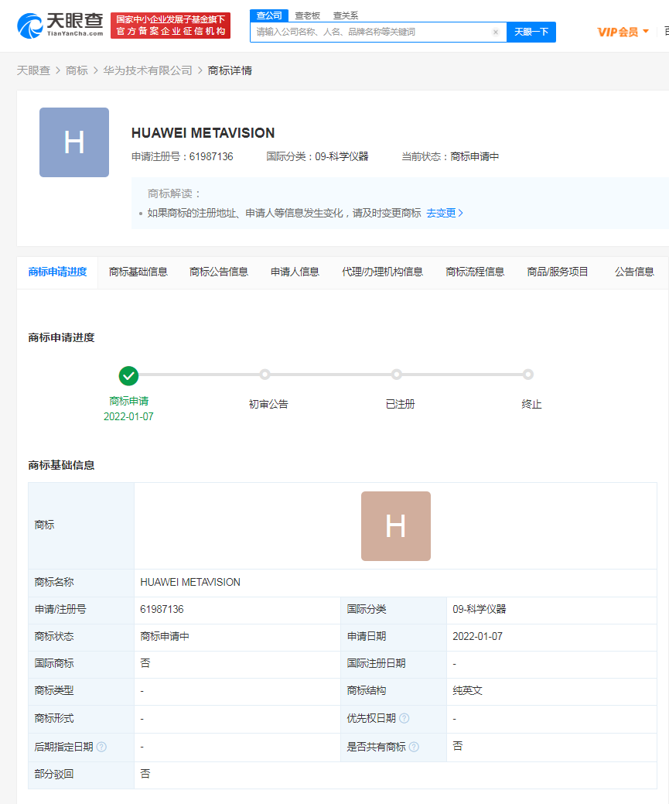Switch to 查公司 search tab
This screenshot has height=804, width=669.
269,15
